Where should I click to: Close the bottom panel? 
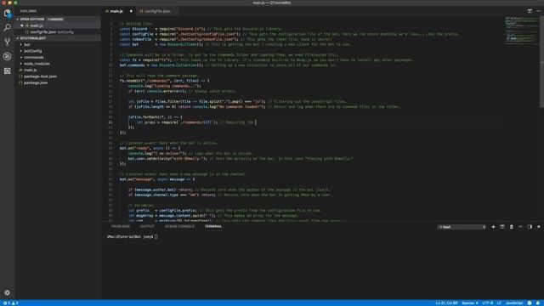(x=538, y=227)
